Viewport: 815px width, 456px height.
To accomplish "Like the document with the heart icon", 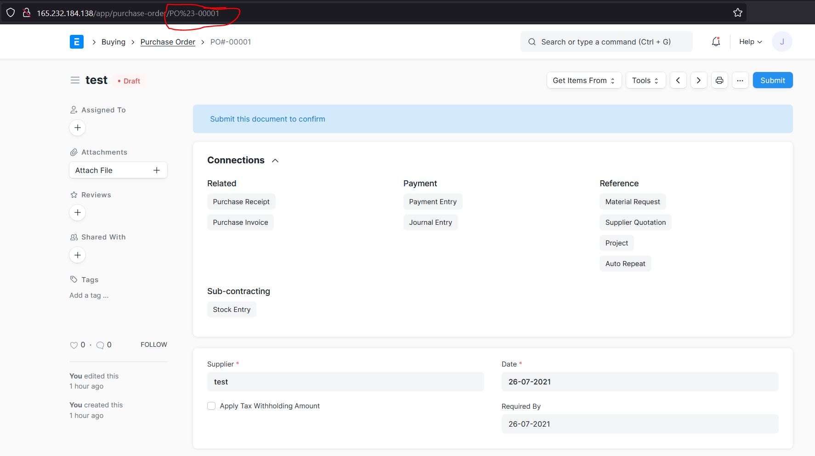I will coord(74,345).
